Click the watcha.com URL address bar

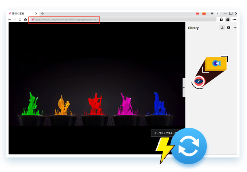tap(123, 20)
